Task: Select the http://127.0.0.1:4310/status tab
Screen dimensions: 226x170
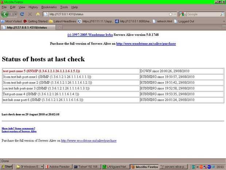Action: click(x=28, y=27)
